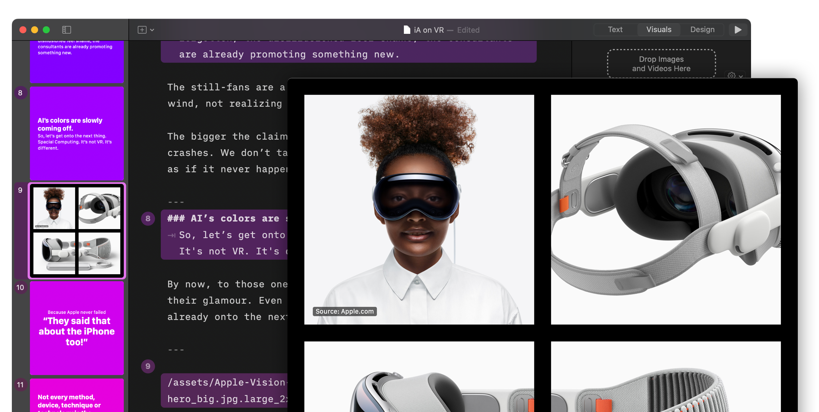
Task: Select slide 9 thumbnail showing the headset grid
Action: 77,231
